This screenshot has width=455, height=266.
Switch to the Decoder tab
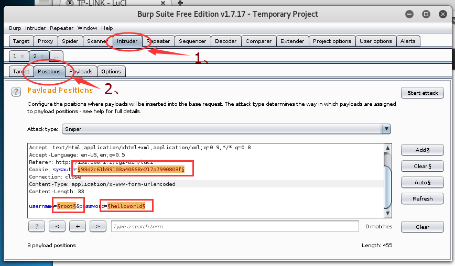tap(226, 41)
